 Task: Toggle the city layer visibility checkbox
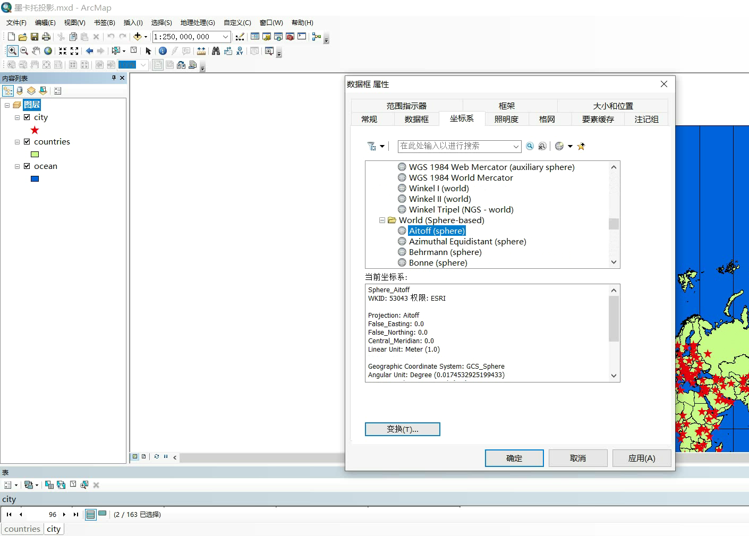27,117
